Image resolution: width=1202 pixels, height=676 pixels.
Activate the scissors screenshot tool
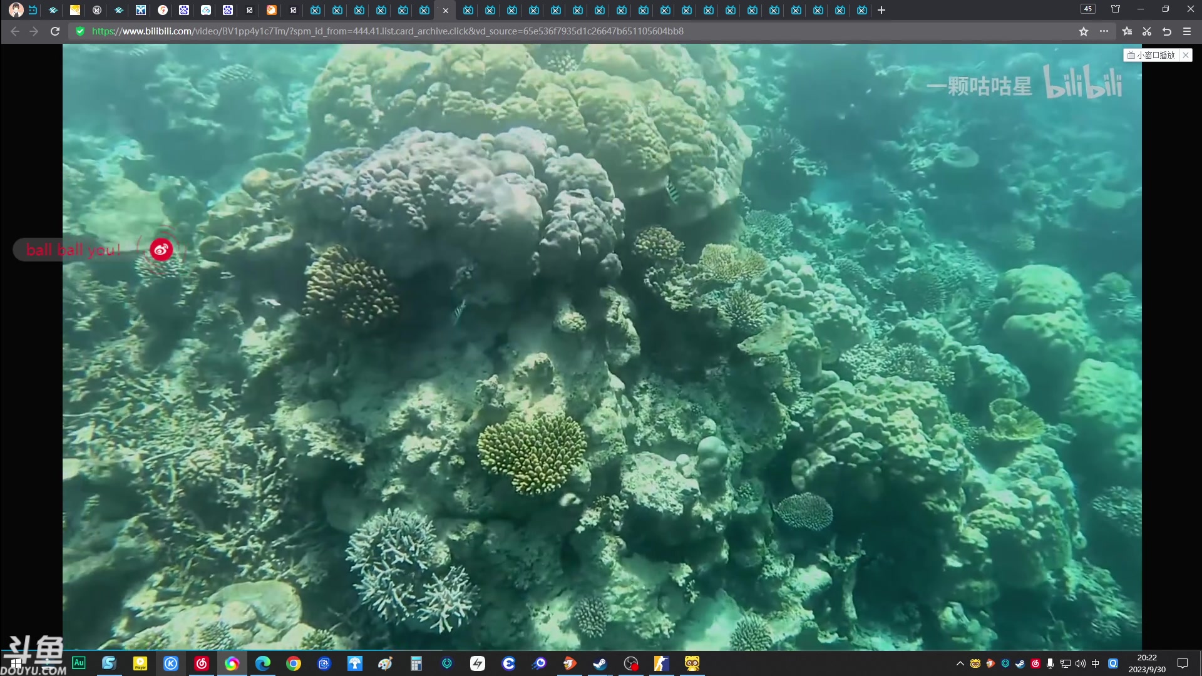click(x=1147, y=31)
